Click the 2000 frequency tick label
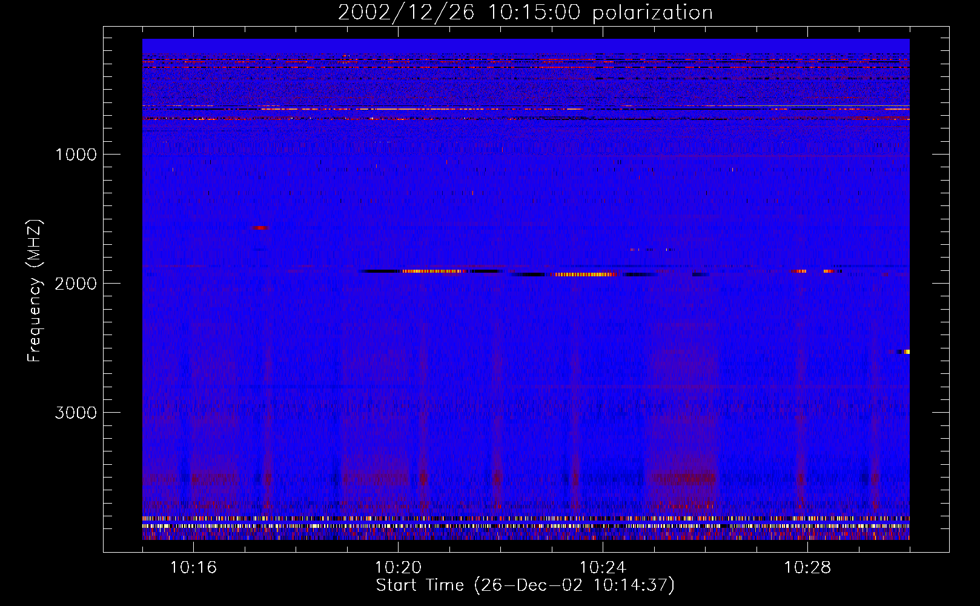 click(76, 284)
